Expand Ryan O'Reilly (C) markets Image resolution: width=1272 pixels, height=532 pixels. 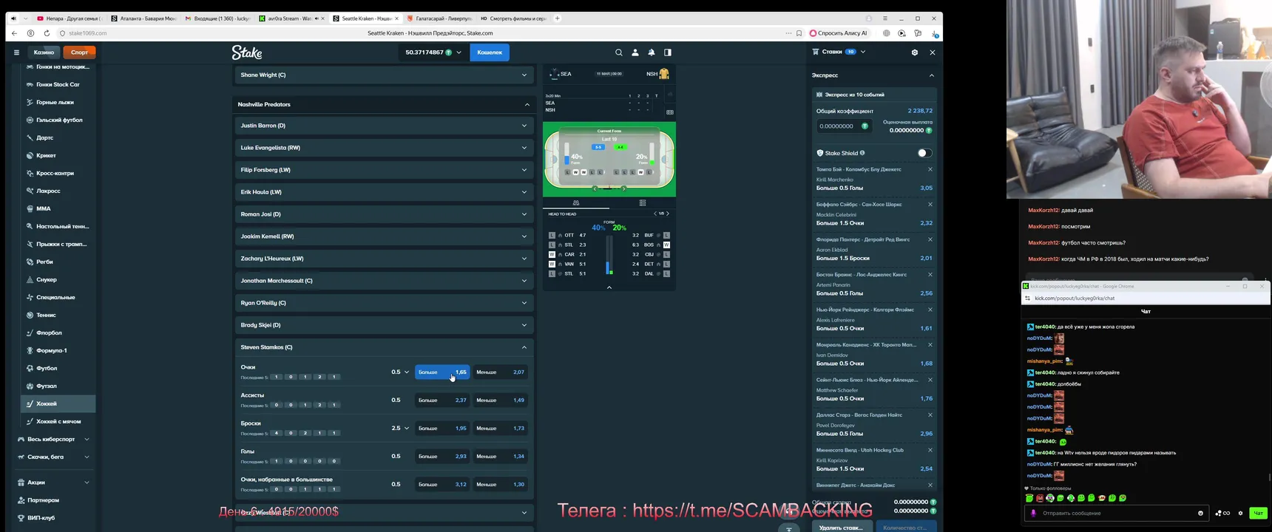point(384,303)
